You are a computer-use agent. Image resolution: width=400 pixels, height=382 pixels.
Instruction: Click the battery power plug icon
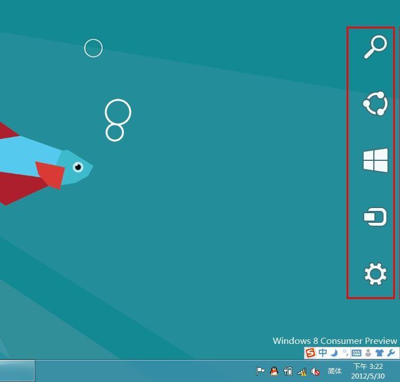click(x=288, y=371)
